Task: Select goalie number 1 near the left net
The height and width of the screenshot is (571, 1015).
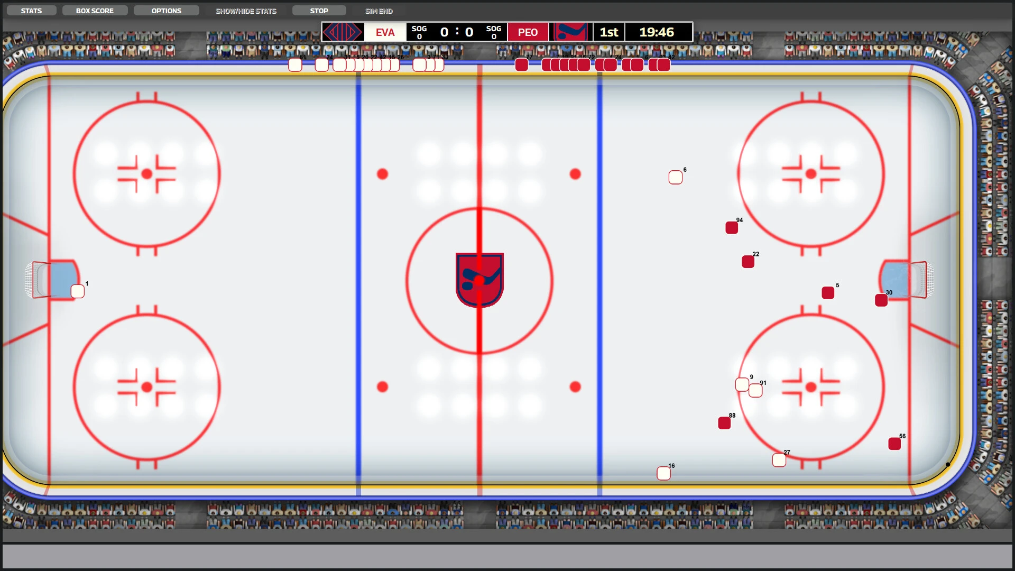Action: tap(77, 291)
